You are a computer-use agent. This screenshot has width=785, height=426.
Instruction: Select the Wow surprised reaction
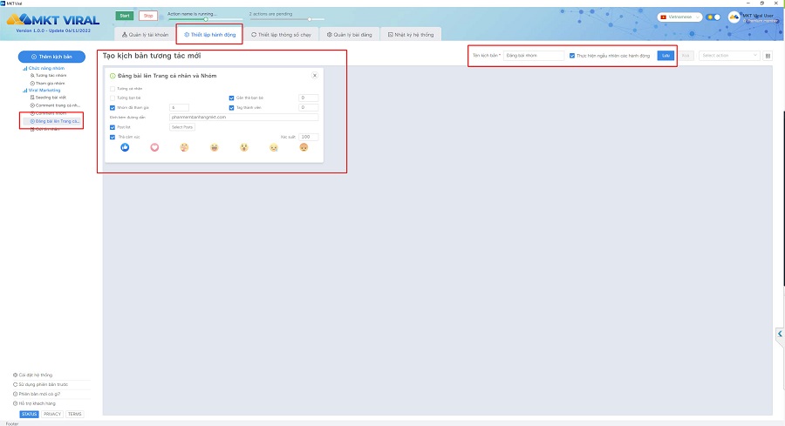point(244,147)
